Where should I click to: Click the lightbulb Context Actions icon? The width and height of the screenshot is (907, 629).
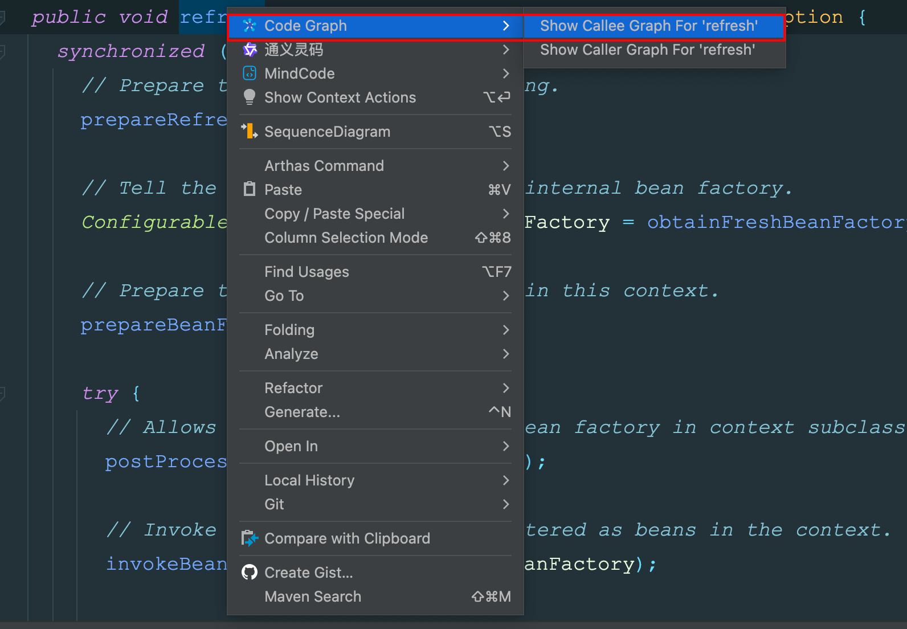pyautogui.click(x=250, y=97)
